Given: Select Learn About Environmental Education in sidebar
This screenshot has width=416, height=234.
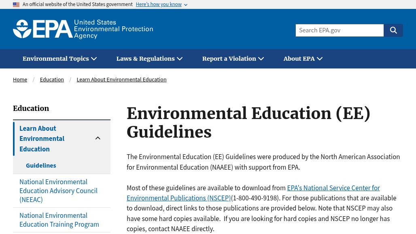Looking at the screenshot, I should point(42,138).
